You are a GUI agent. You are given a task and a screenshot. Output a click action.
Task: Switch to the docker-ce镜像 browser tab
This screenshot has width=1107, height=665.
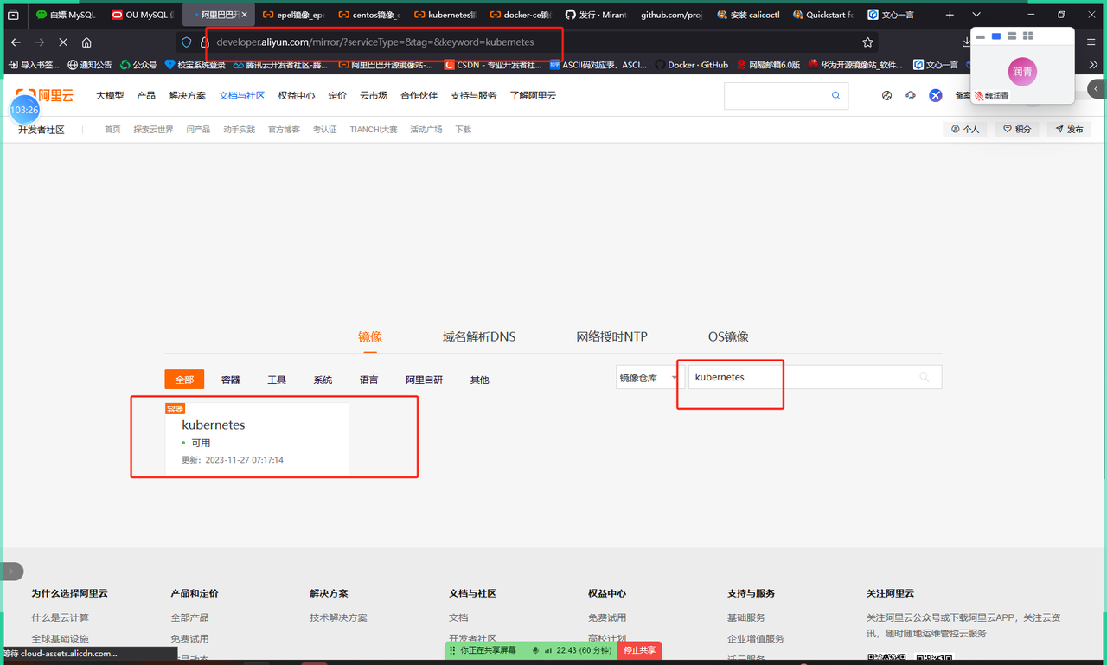click(x=520, y=15)
